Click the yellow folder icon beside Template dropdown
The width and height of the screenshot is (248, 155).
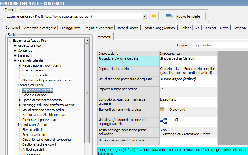point(154,16)
